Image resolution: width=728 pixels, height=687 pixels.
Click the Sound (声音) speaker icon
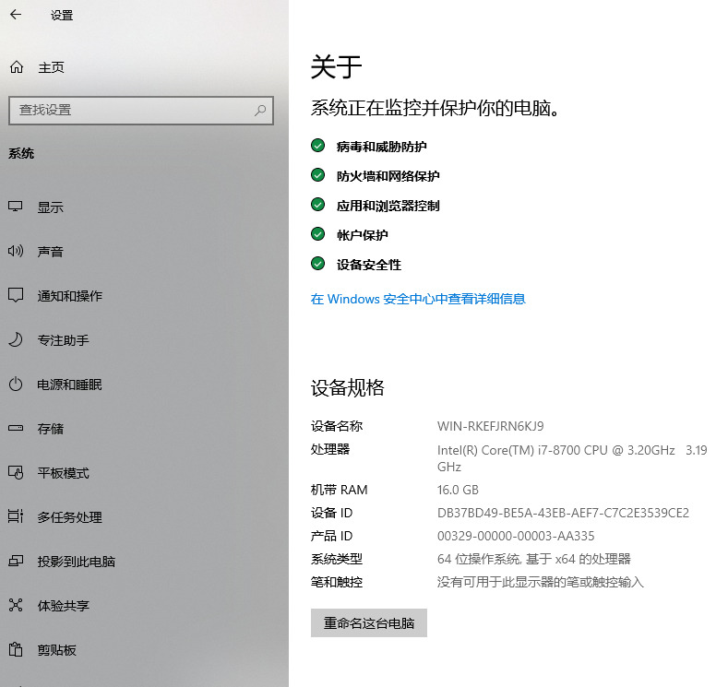tap(16, 252)
